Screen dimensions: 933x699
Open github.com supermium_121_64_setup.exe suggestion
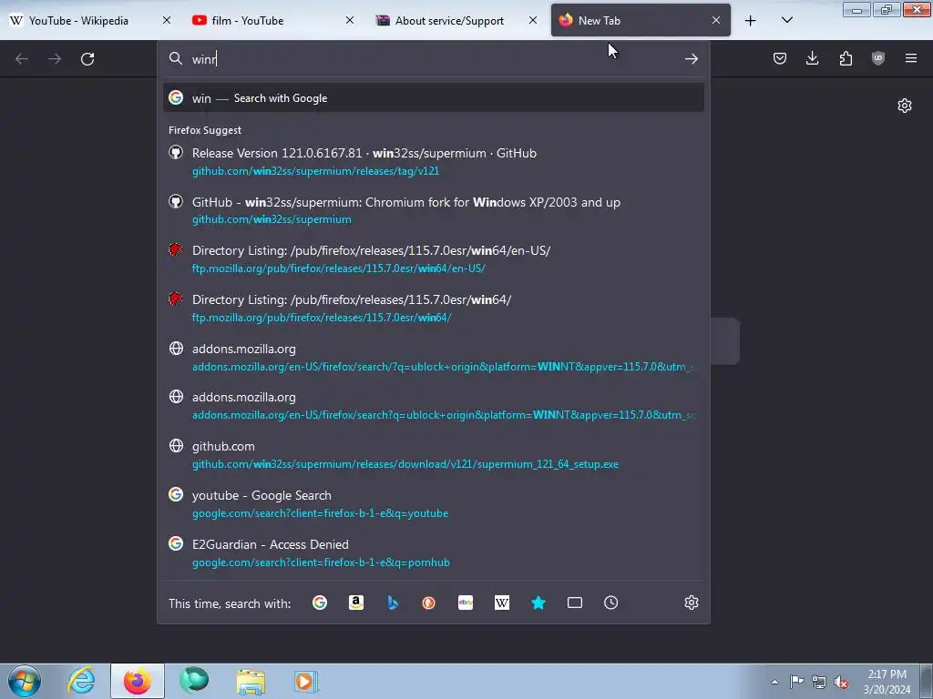[x=433, y=454]
